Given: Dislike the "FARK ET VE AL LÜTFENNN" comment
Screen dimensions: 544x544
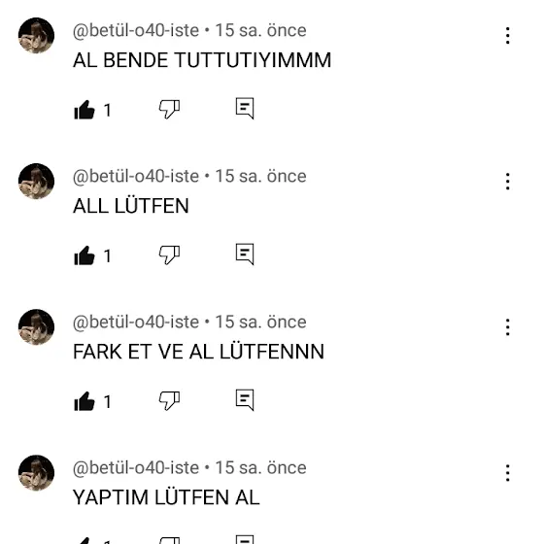Looking at the screenshot, I should point(169,400).
